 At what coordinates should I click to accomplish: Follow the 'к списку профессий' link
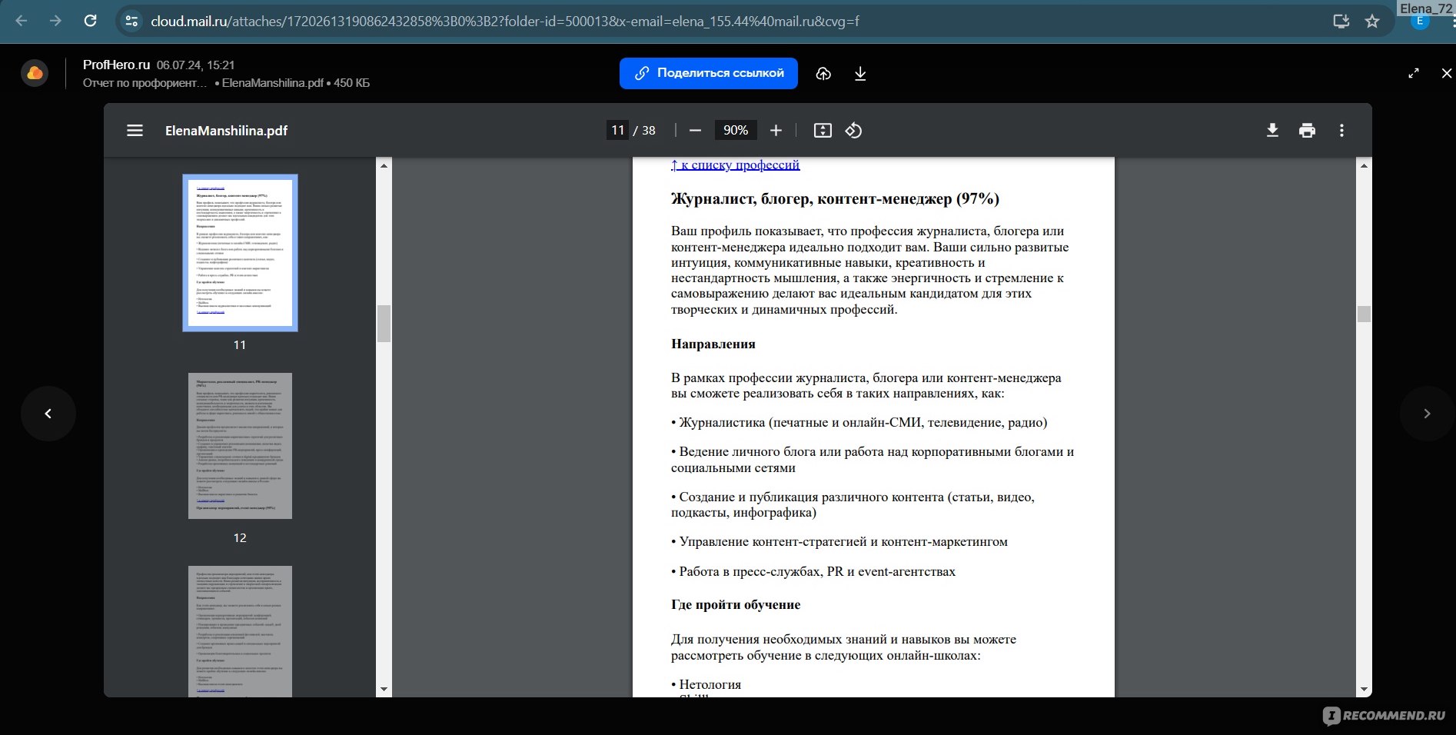coord(735,165)
